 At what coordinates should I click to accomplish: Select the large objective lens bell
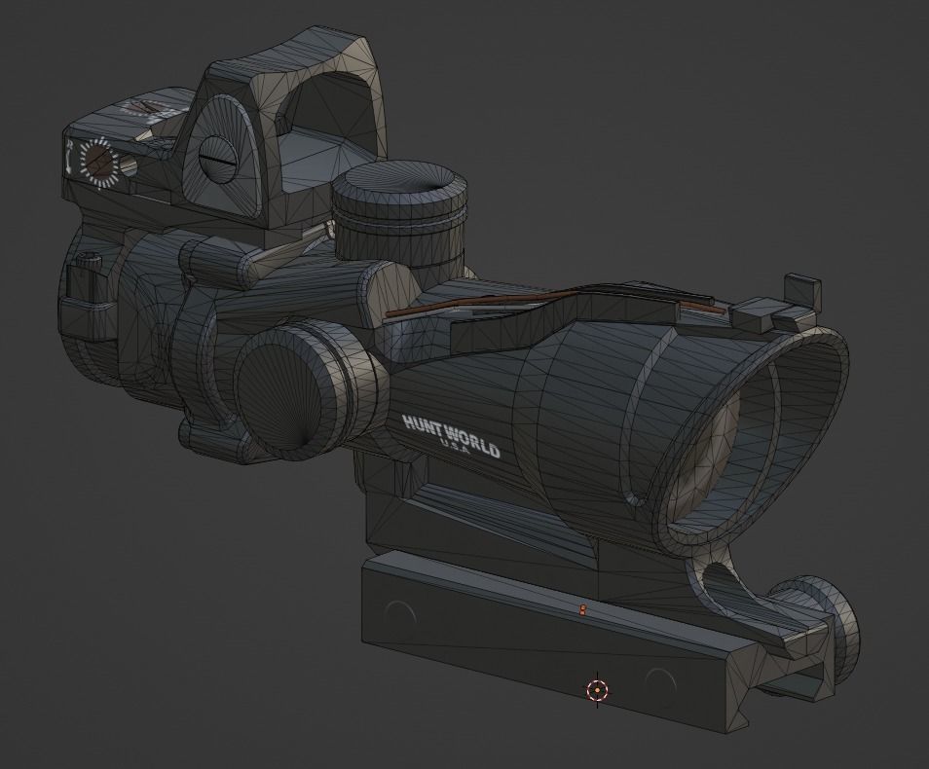(x=740, y=438)
